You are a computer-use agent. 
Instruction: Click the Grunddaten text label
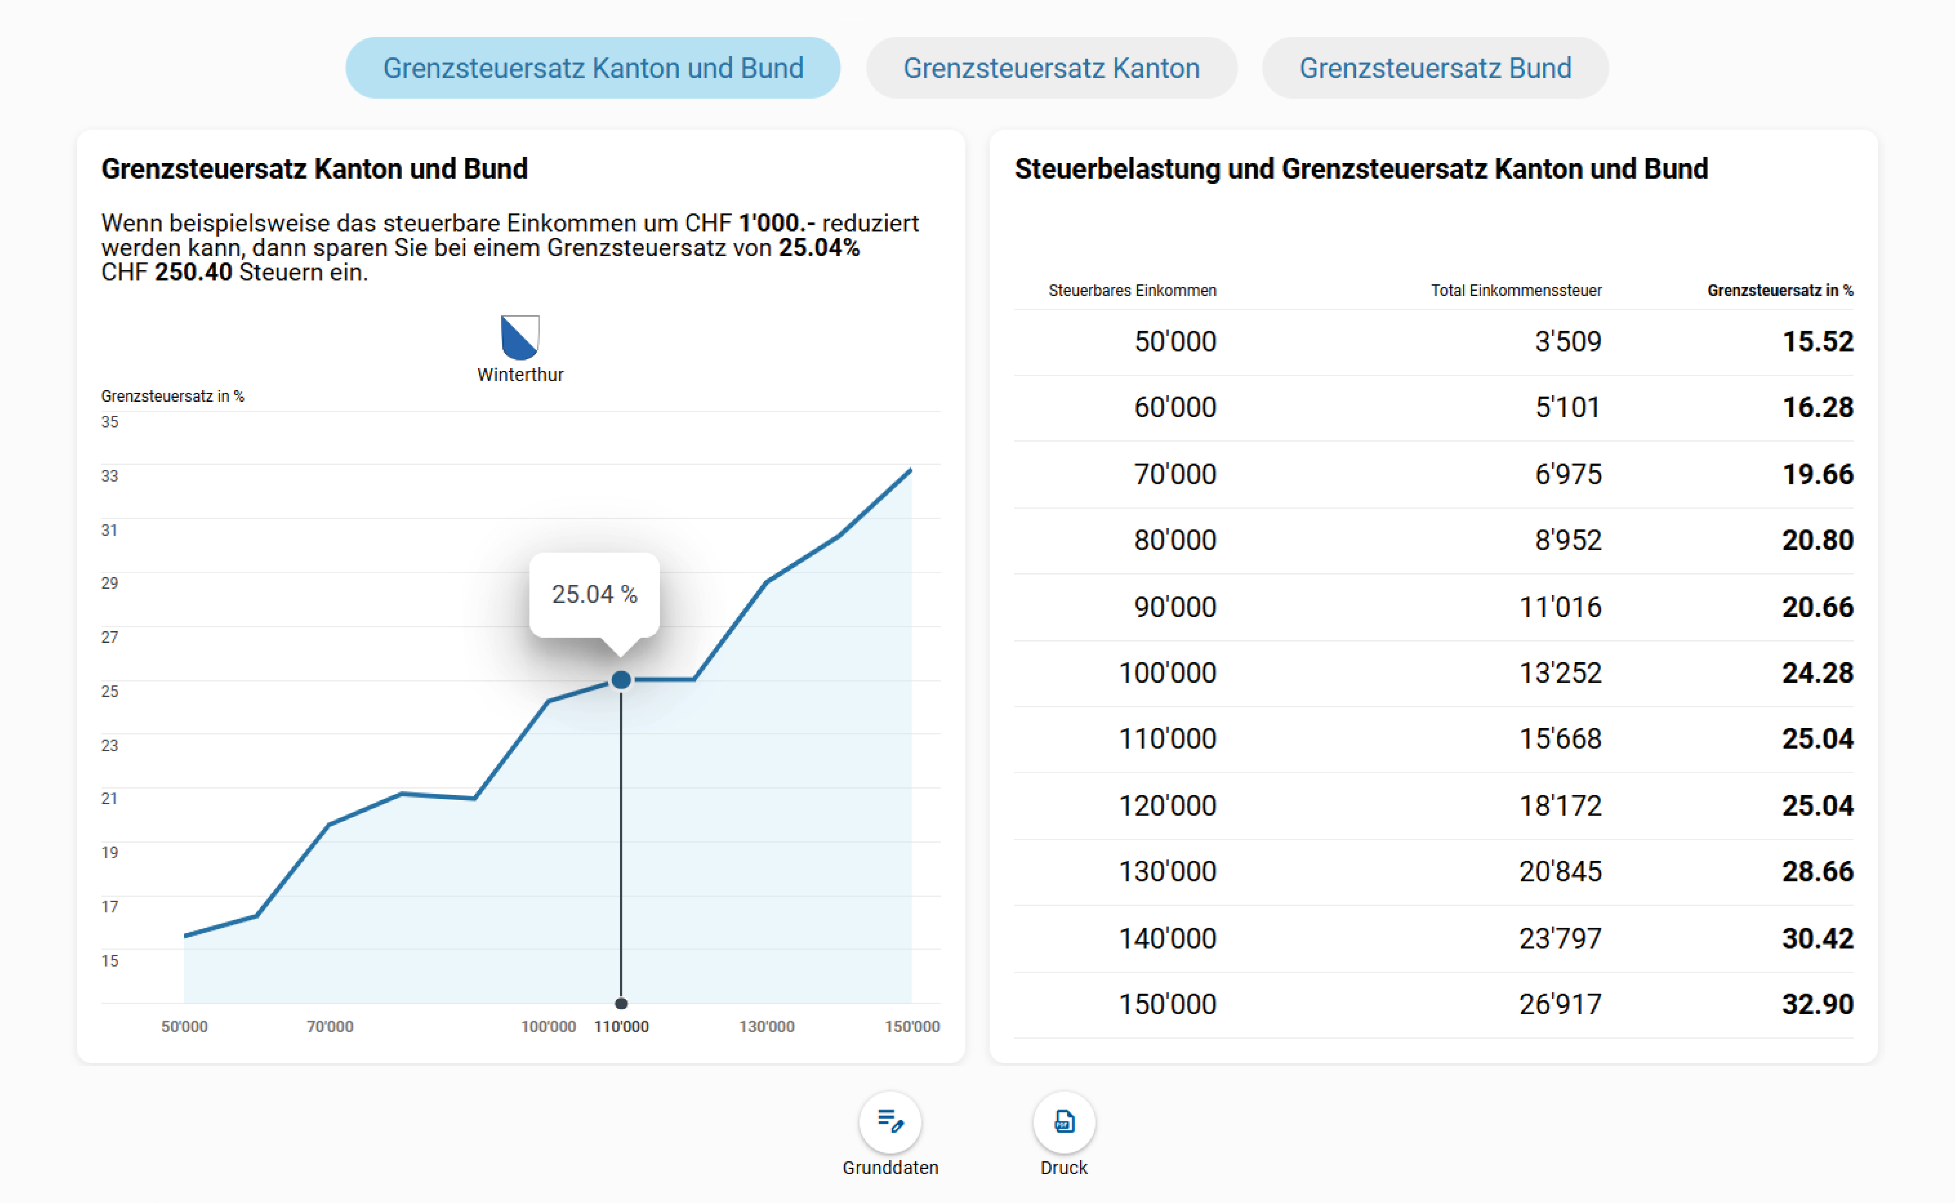click(890, 1167)
